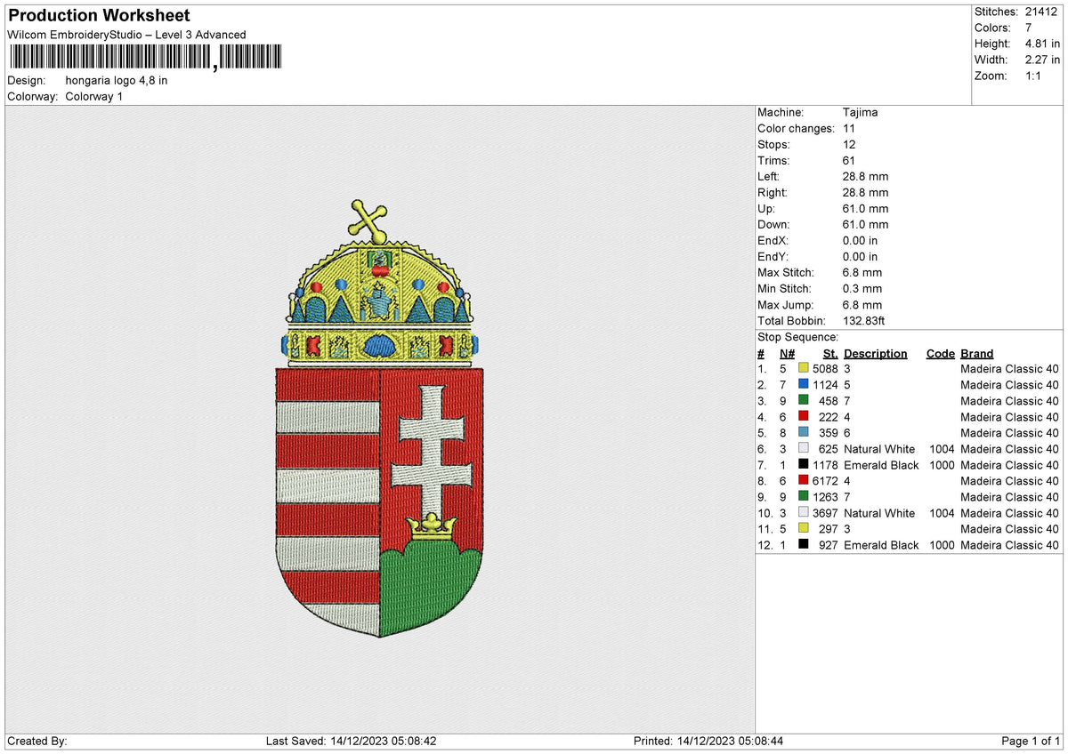
Task: Click the 'N#' column header
Action: 787,353
